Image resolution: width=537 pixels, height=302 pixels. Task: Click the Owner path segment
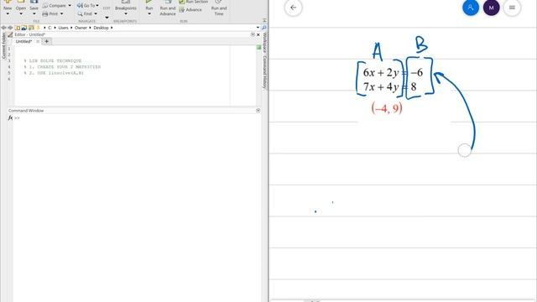(x=81, y=28)
